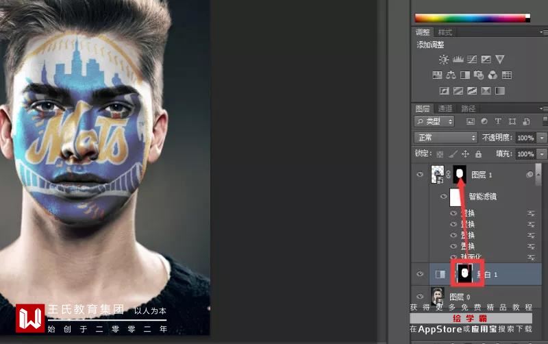Add a Gradient Map adjustment layer
Screen dimensions: 548x344
point(500,91)
